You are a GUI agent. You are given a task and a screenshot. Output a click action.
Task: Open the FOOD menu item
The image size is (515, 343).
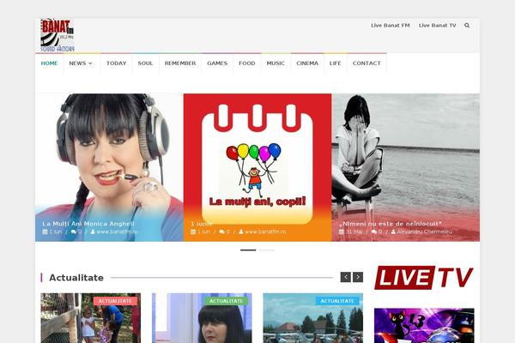[x=247, y=63]
